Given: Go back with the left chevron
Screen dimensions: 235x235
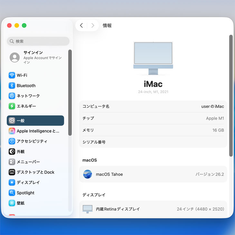Looking at the screenshot, I should click(81, 25).
